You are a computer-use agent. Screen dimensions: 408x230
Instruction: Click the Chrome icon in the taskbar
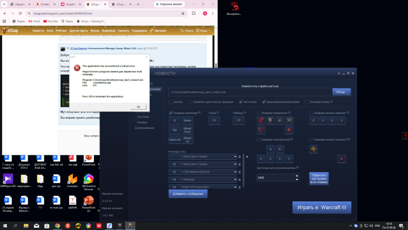57,226
